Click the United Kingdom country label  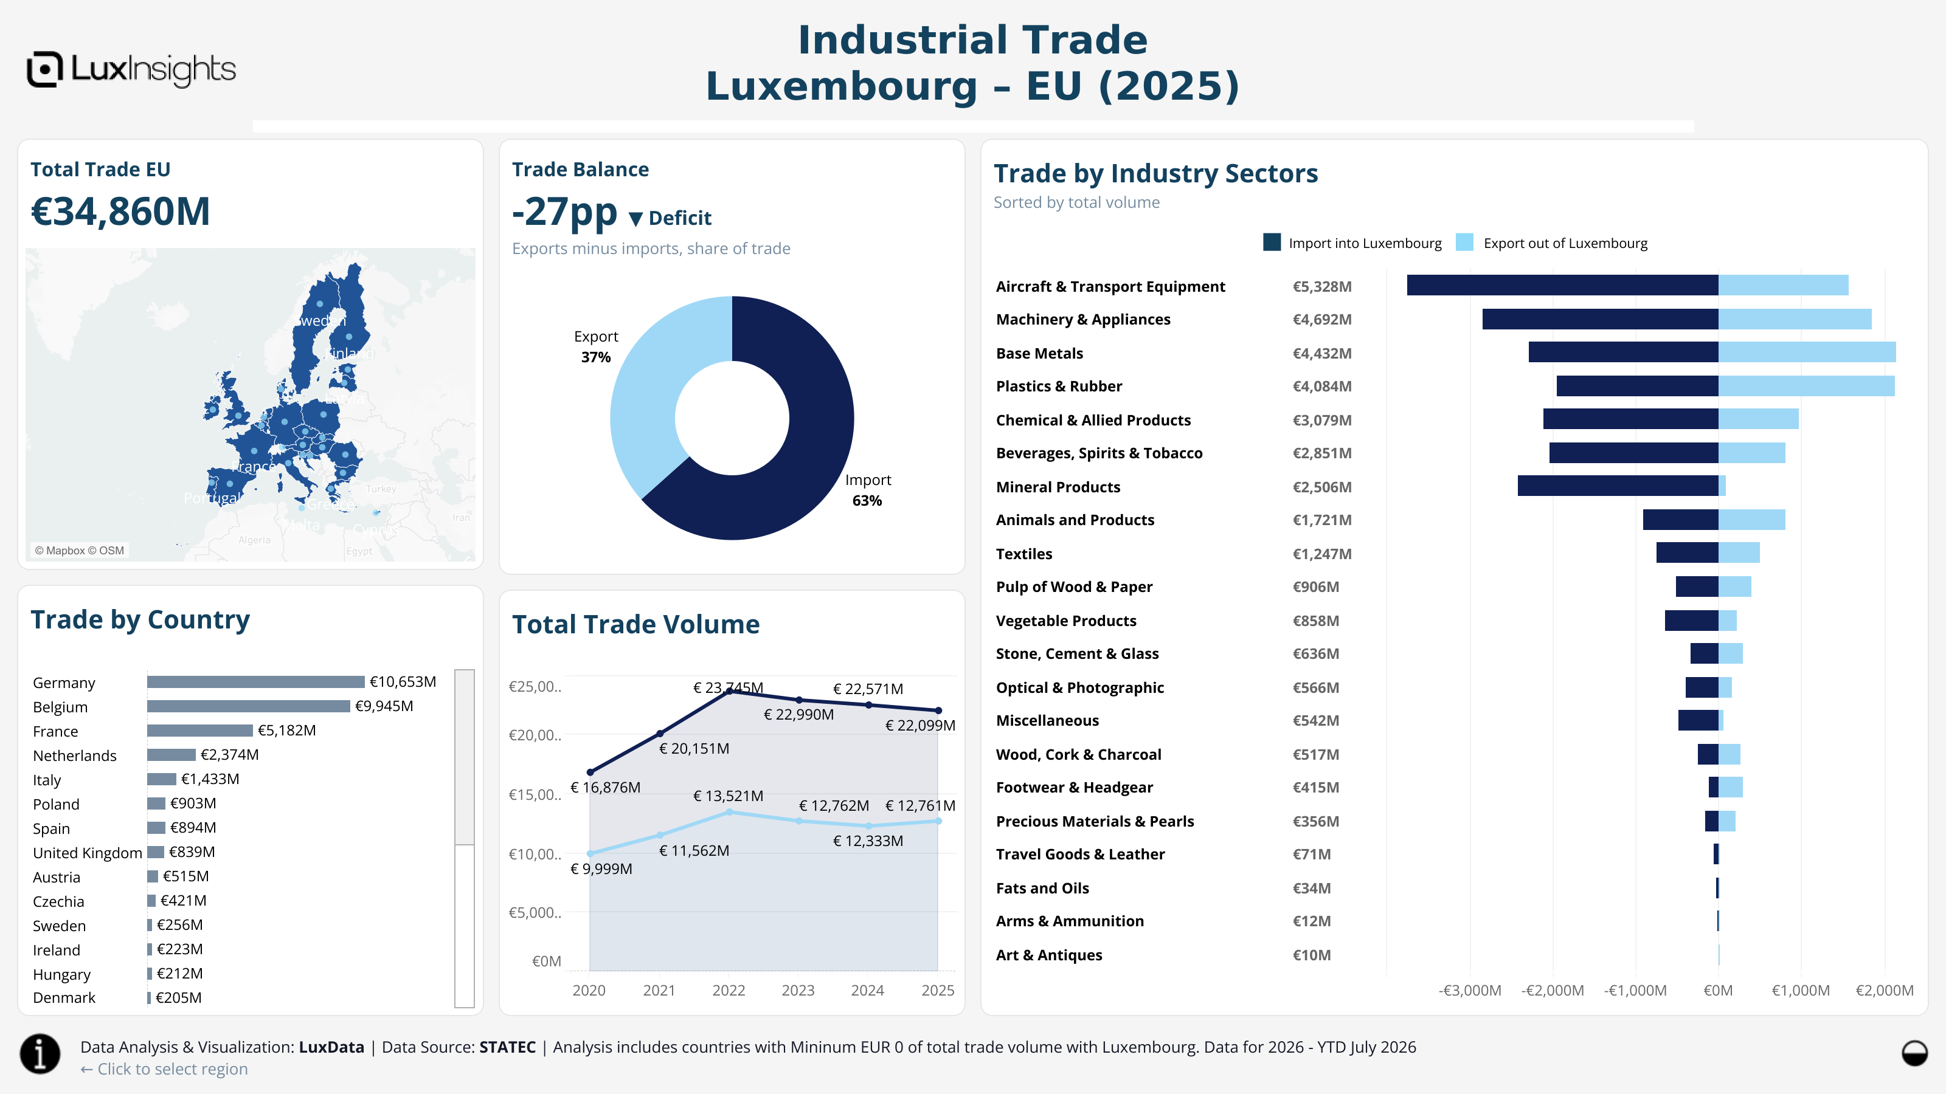[88, 852]
